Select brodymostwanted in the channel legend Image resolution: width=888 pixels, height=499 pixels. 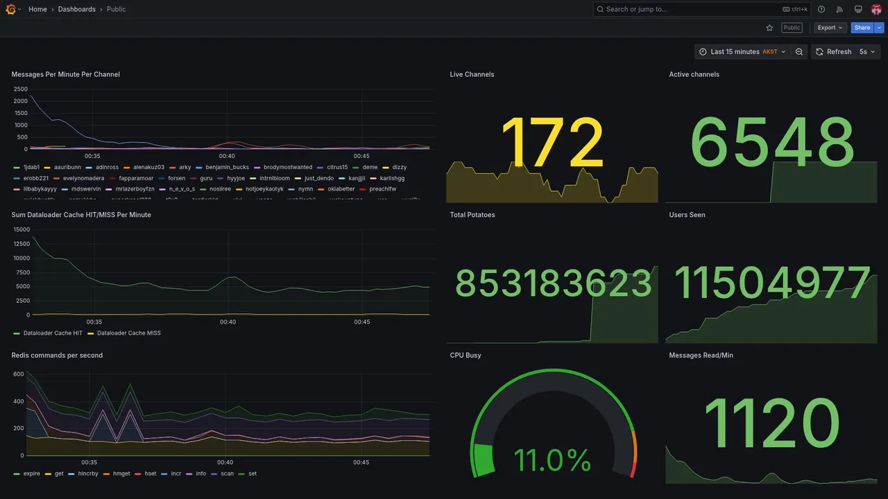click(x=288, y=167)
